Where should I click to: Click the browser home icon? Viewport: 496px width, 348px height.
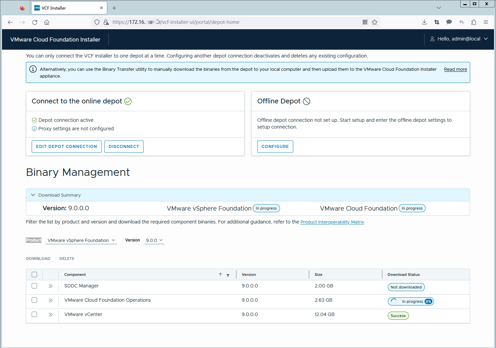coord(47,22)
